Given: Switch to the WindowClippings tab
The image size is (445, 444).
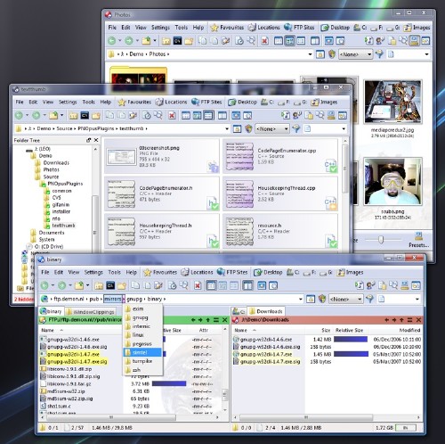Looking at the screenshot, I should [x=90, y=312].
